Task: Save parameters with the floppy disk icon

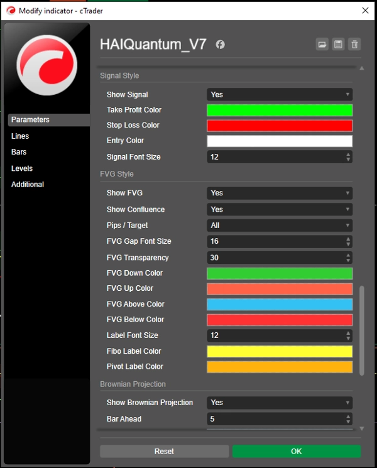Action: [338, 45]
